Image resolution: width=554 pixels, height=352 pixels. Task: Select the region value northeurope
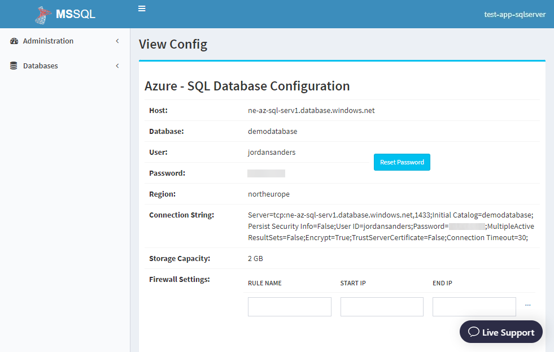coord(268,194)
